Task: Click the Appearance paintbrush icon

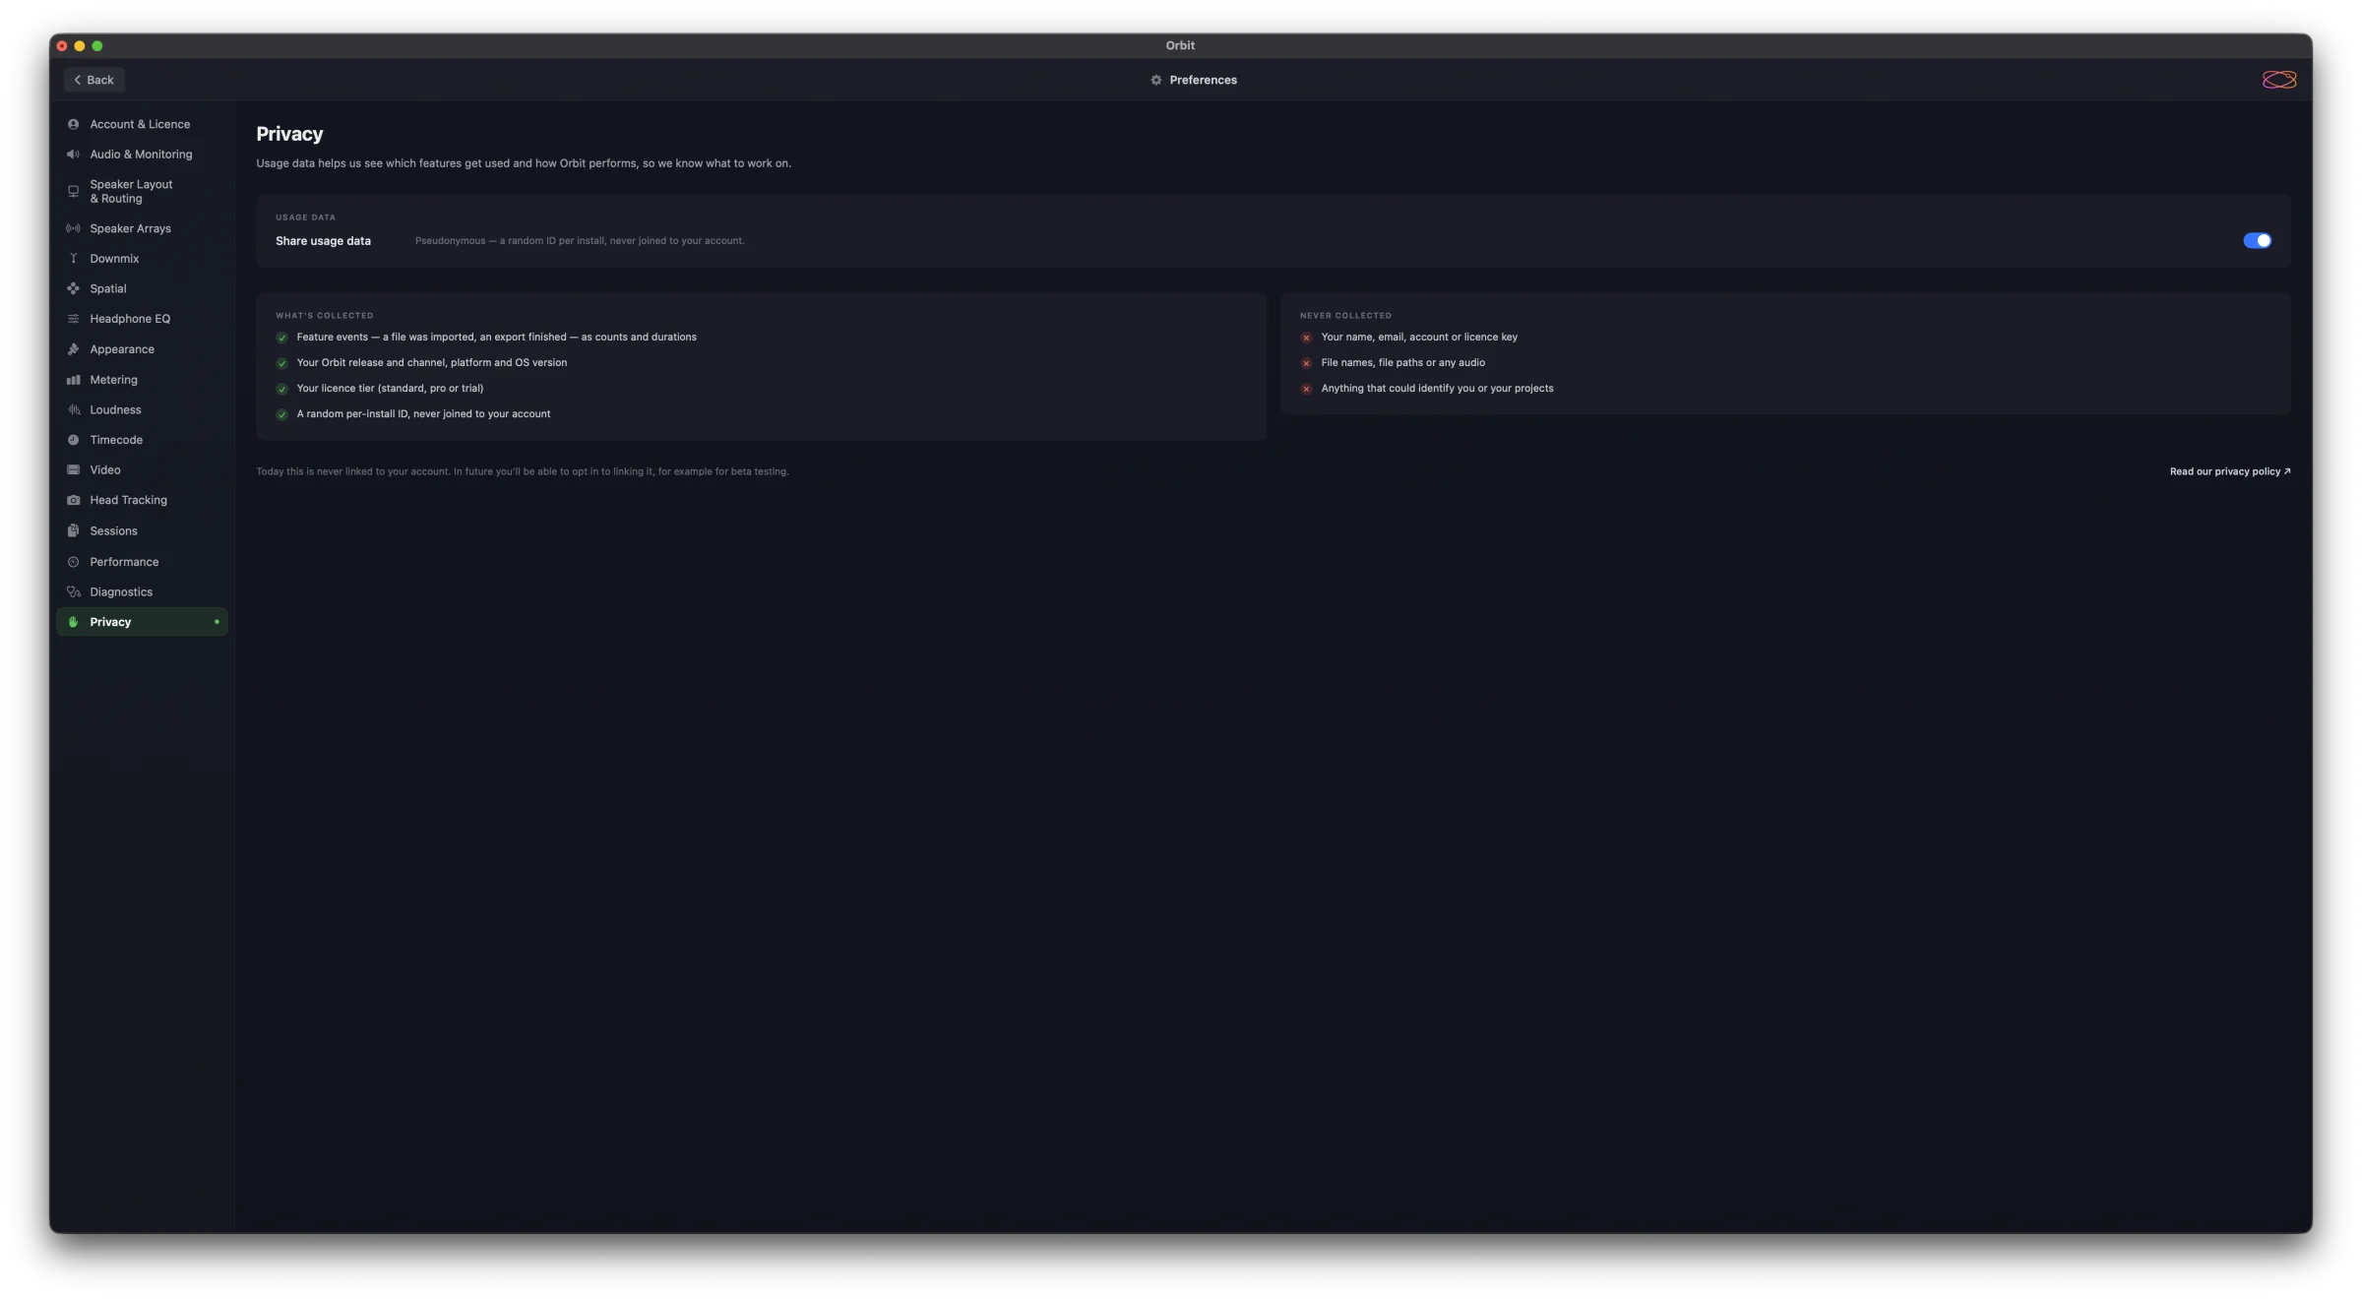Action: click(73, 349)
